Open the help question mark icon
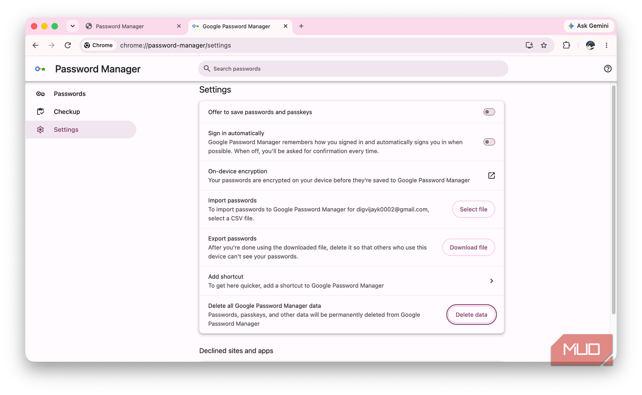The height and width of the screenshot is (395, 642). pos(608,69)
